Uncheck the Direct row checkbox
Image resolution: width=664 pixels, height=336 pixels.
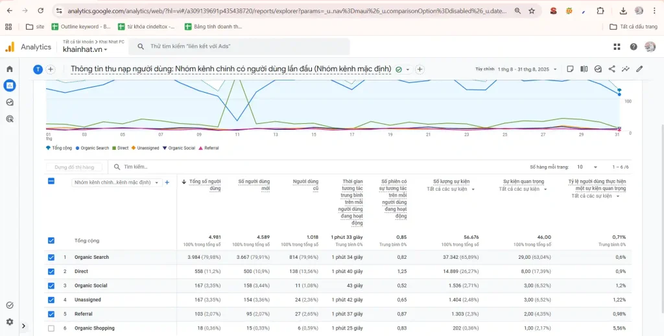click(51, 271)
